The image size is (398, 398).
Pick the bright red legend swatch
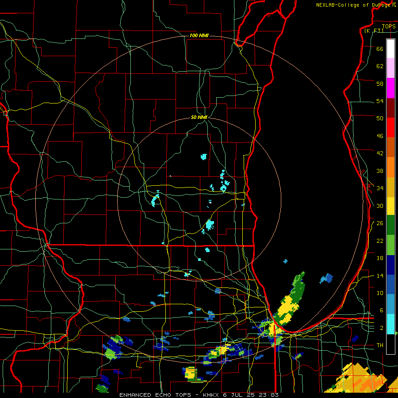[x=390, y=127]
